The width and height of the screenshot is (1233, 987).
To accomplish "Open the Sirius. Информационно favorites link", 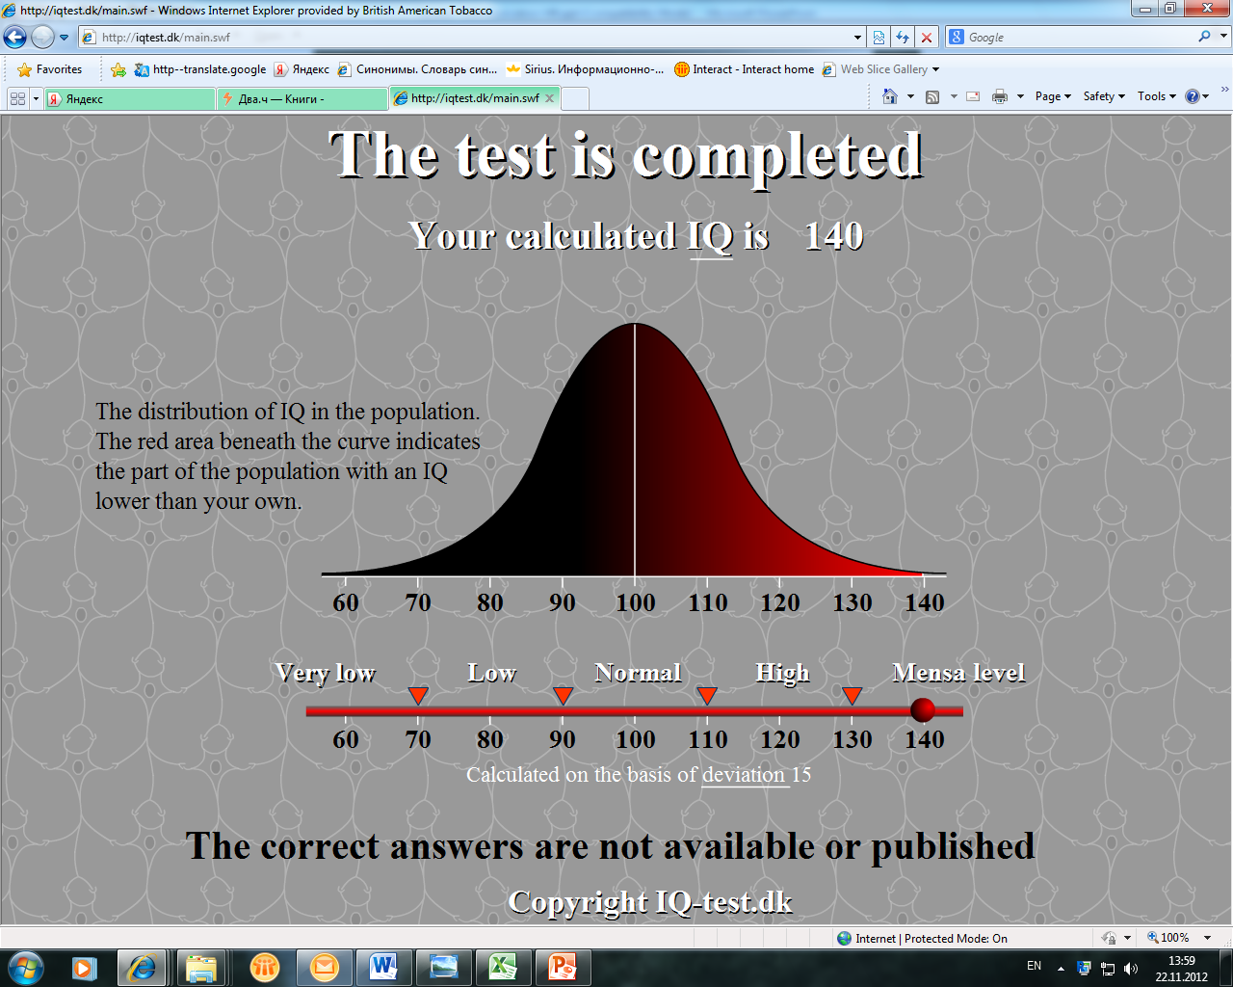I will click(x=585, y=69).
